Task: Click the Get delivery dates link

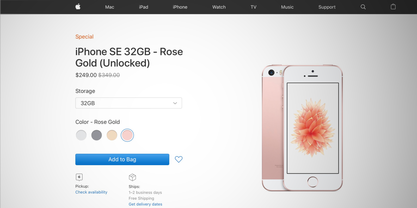Action: click(x=145, y=204)
